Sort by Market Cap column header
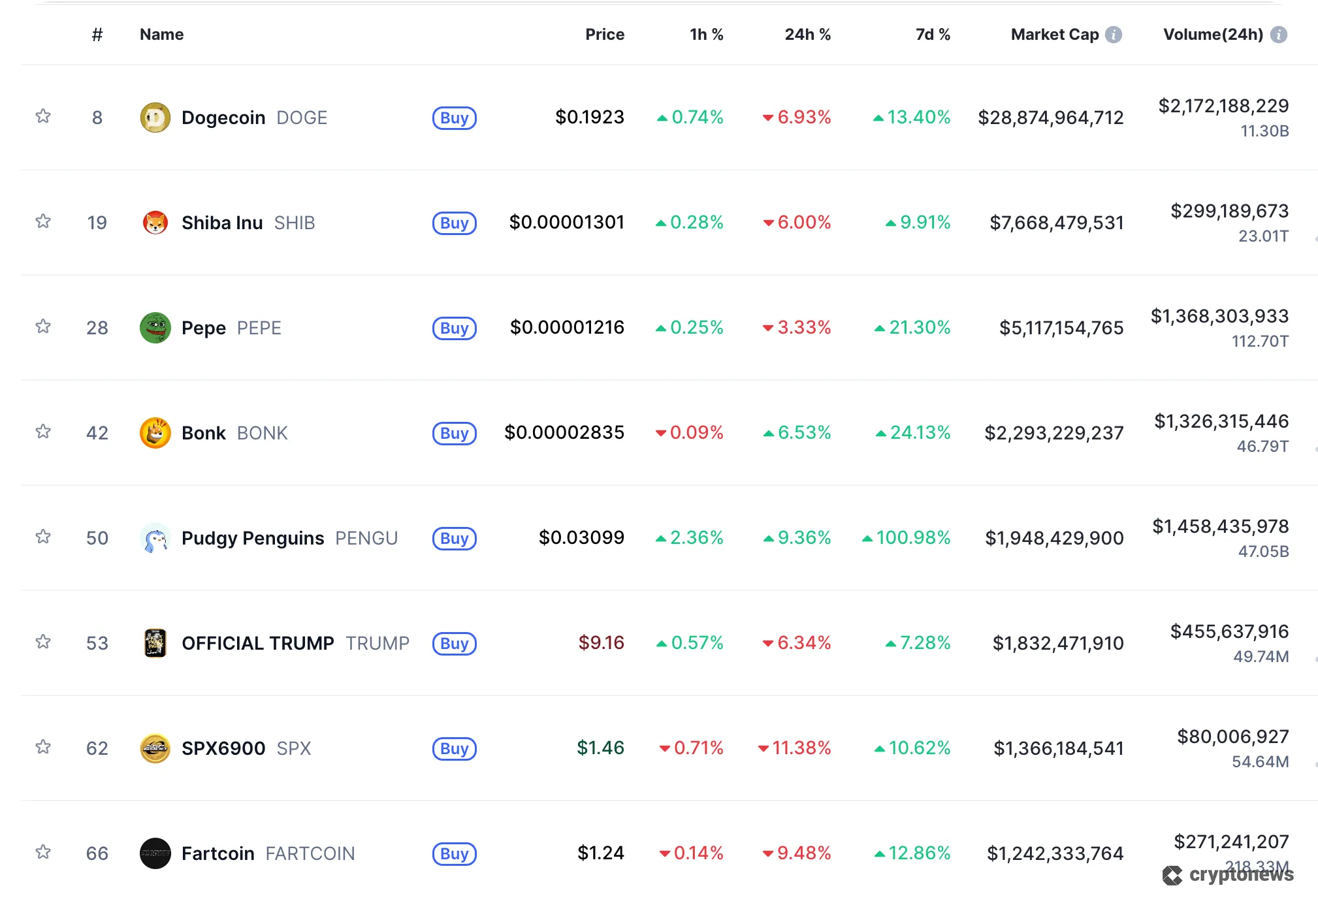The image size is (1318, 905). click(1055, 35)
